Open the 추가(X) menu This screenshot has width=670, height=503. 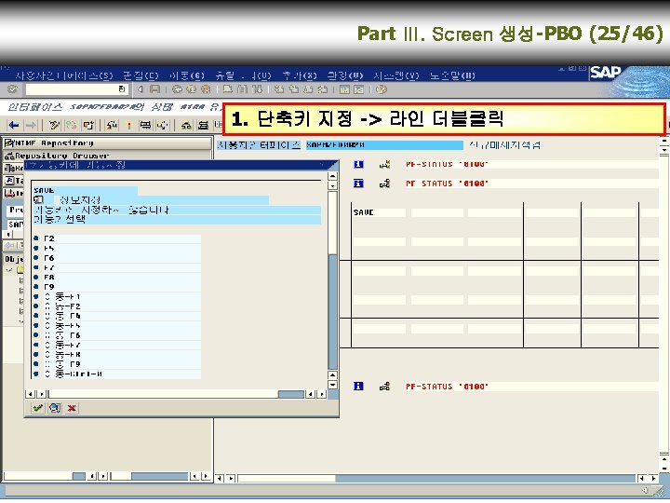pyautogui.click(x=300, y=76)
